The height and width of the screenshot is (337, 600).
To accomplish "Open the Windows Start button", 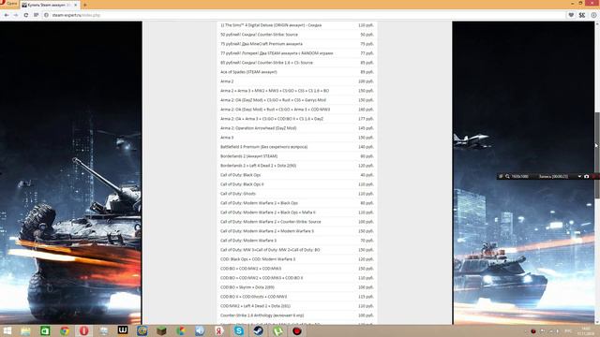I will click(x=7, y=330).
